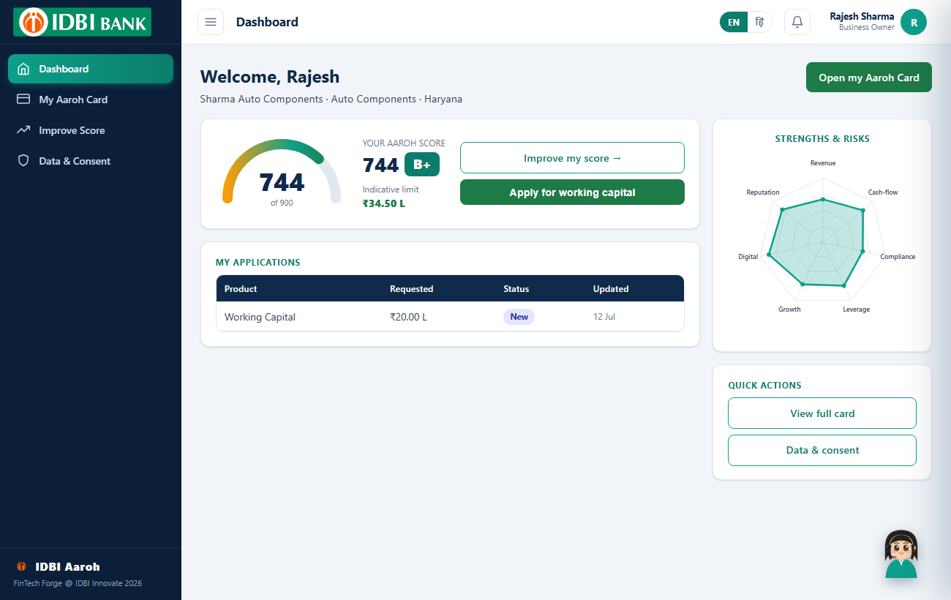Viewport: 951px width, 600px height.
Task: Click the Dashboard page title in header
Action: tap(267, 22)
